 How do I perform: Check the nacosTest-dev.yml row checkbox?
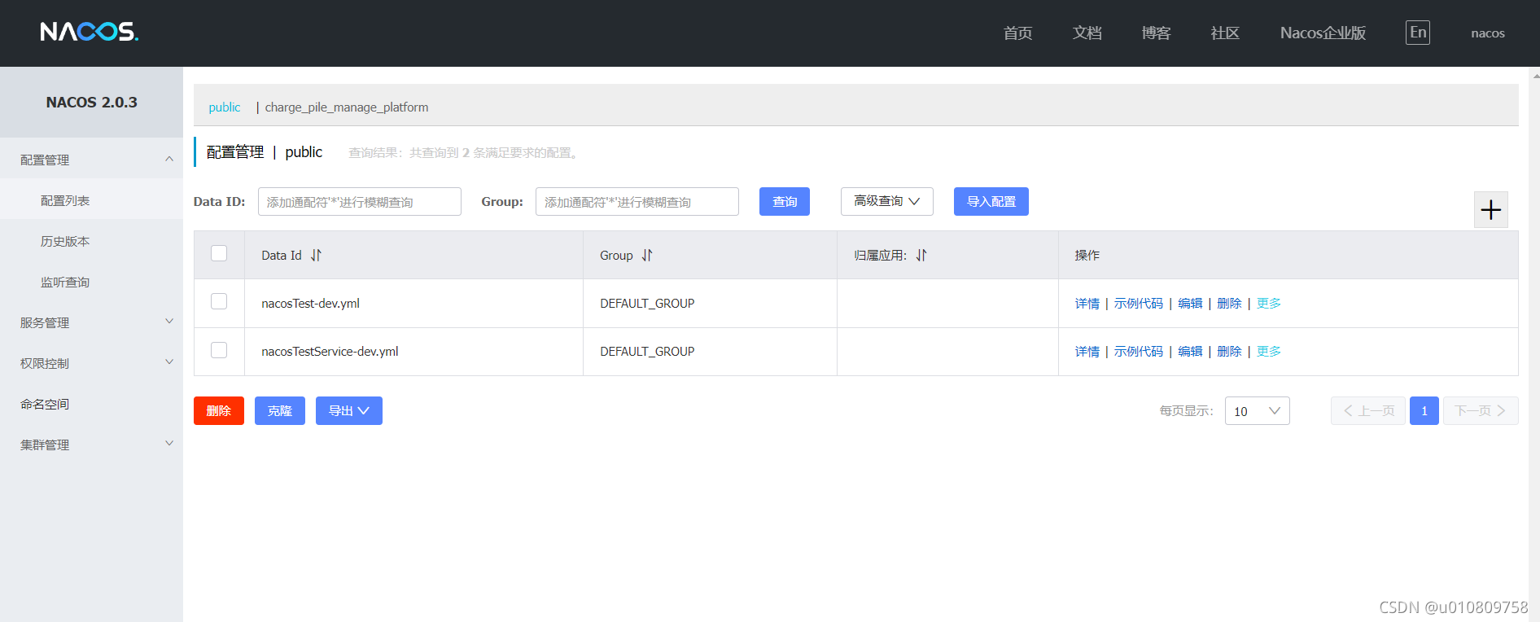(219, 301)
